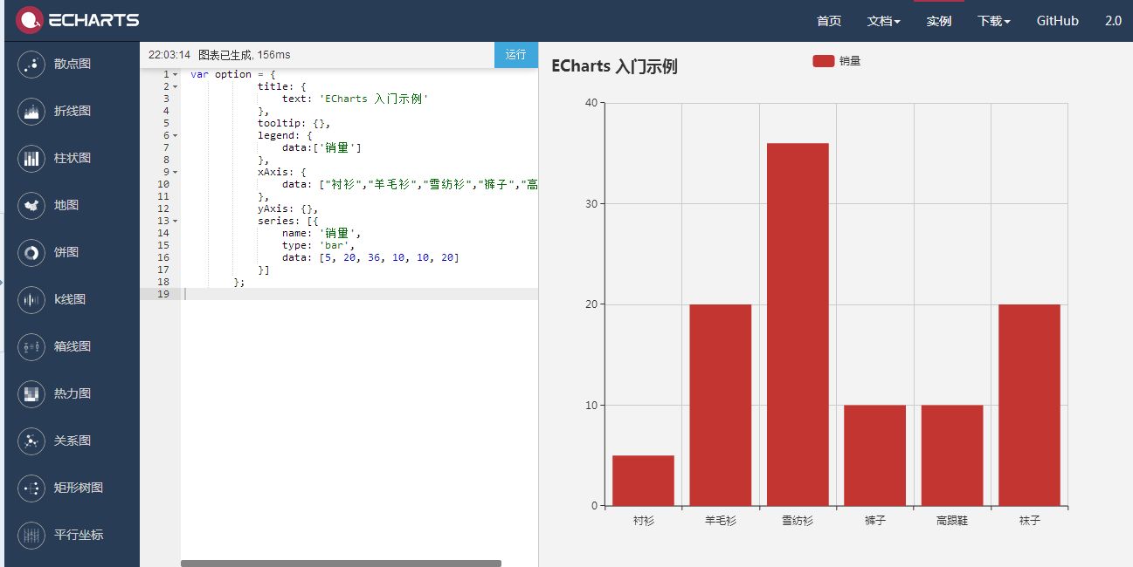This screenshot has width=1133, height=567.
Task: Choose the bar chart (柱状图) icon
Action: click(31, 159)
